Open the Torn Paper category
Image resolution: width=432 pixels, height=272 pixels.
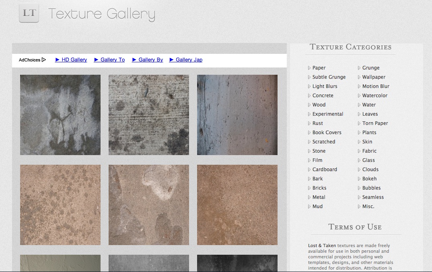click(375, 123)
